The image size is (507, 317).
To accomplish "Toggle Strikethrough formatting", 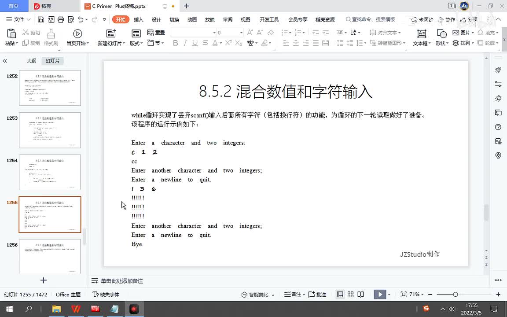I will (205, 43).
